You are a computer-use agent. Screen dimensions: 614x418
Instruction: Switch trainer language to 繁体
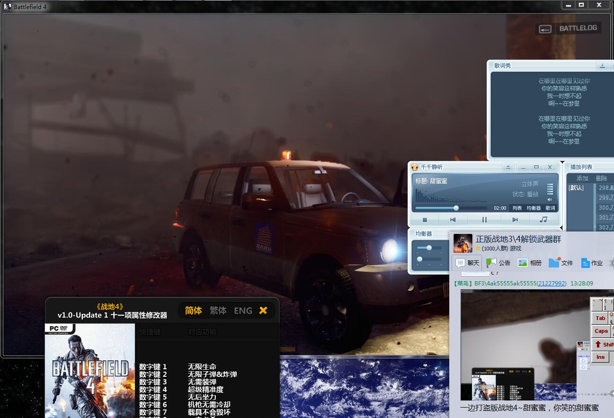point(218,311)
